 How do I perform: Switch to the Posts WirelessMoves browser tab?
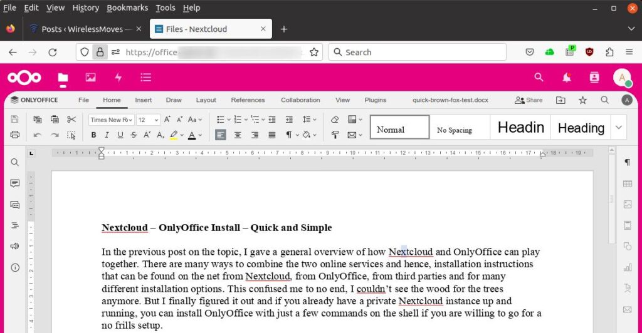pos(86,29)
